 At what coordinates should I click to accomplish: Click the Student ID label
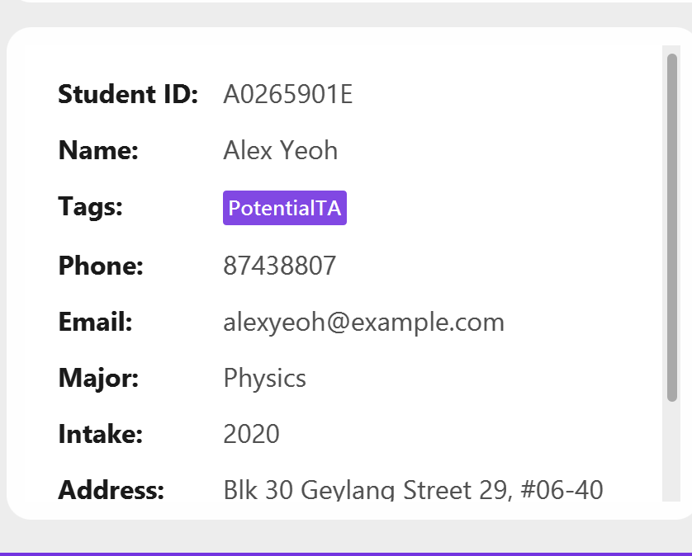128,94
